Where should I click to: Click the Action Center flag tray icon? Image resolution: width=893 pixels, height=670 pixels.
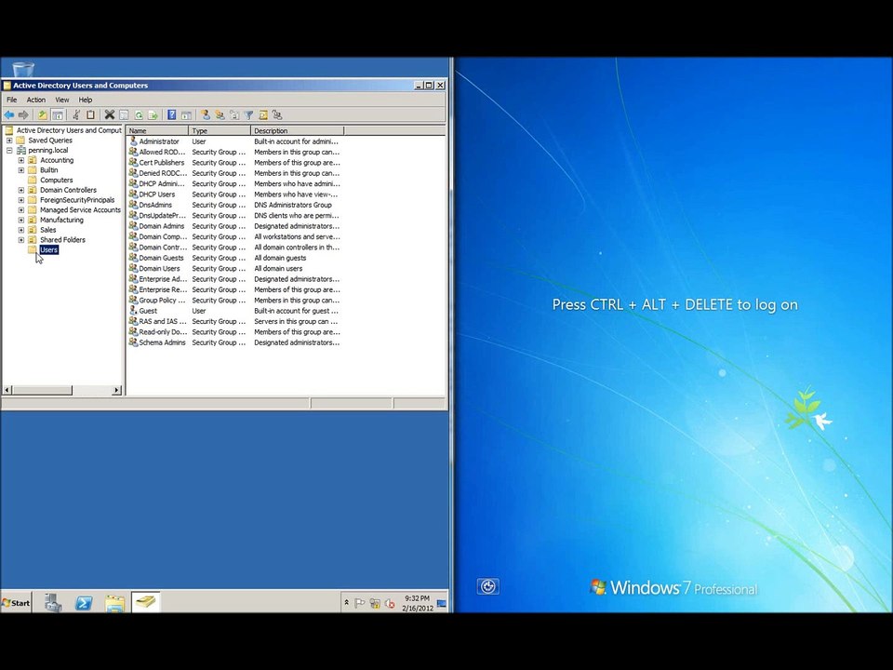tap(359, 603)
